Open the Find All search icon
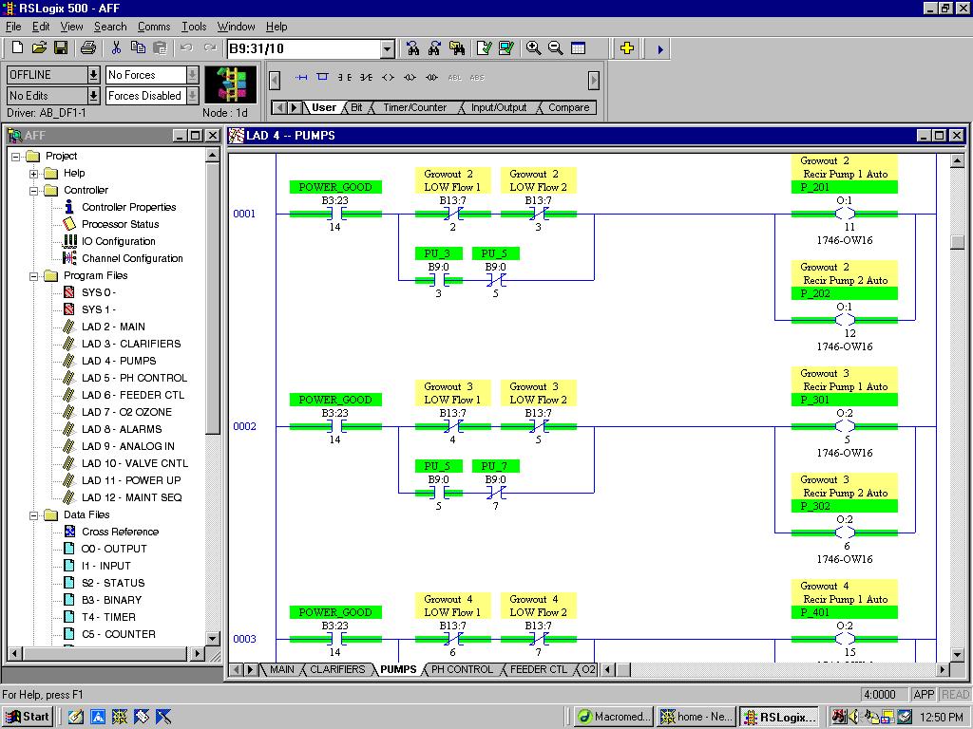 457,47
